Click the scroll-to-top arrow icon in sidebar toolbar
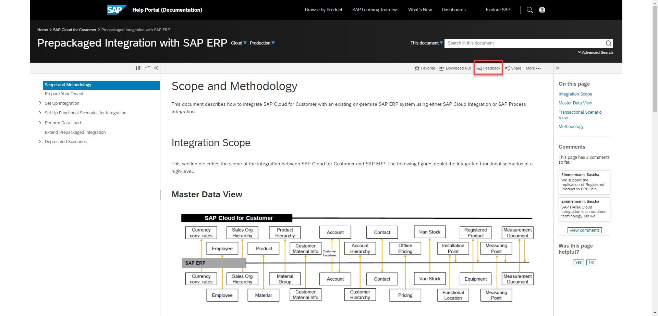This screenshot has height=316, width=658. [147, 68]
